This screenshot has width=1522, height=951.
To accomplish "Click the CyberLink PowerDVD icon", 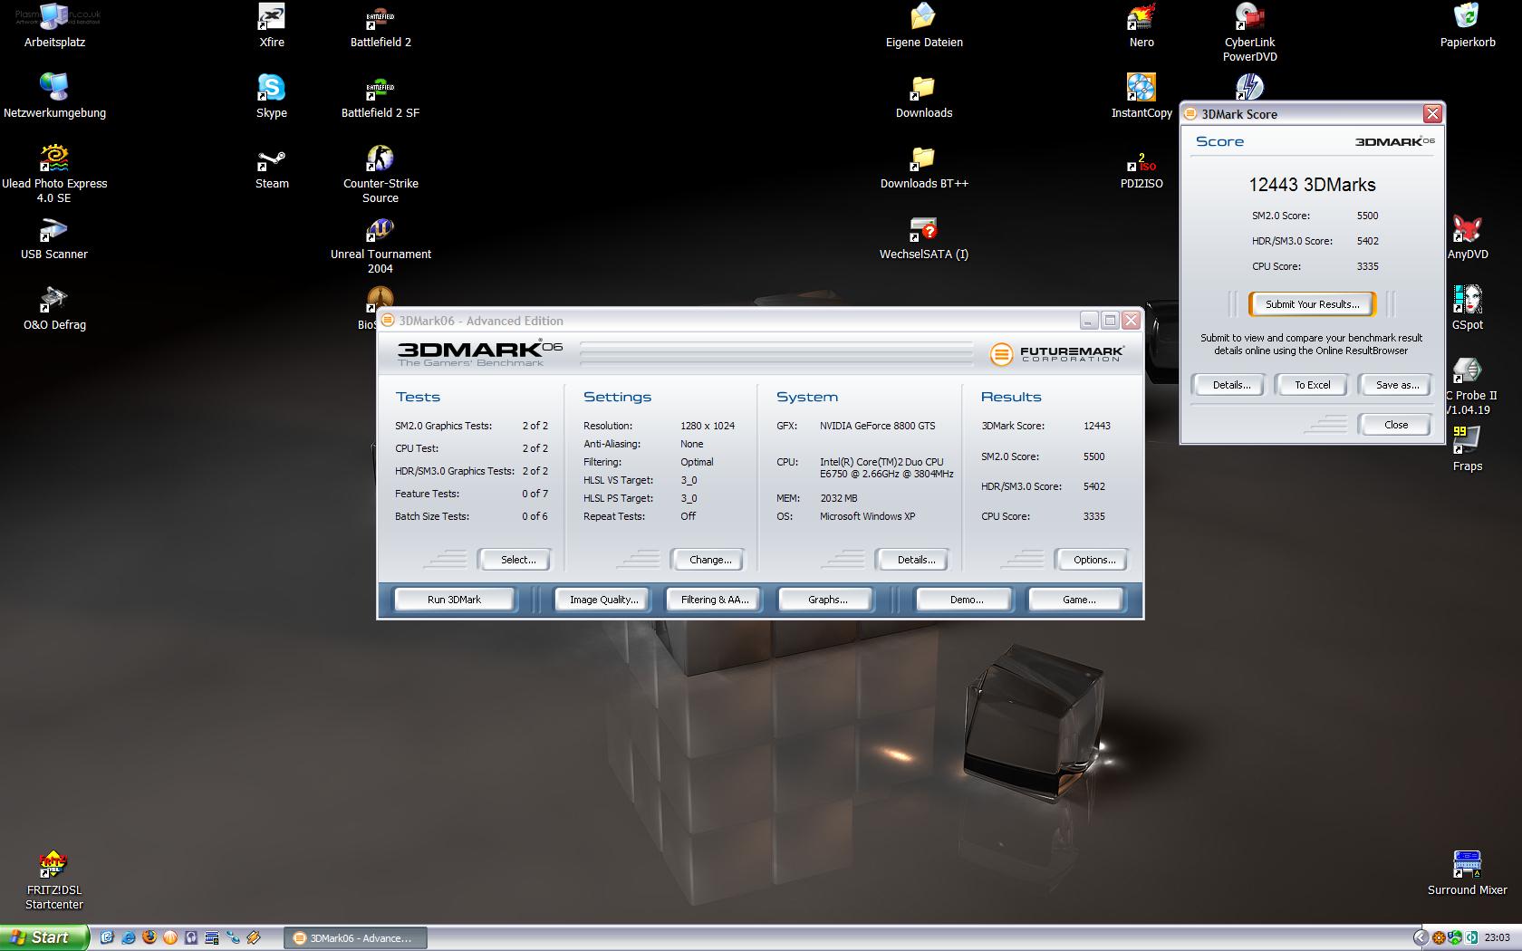I will 1250,33.
